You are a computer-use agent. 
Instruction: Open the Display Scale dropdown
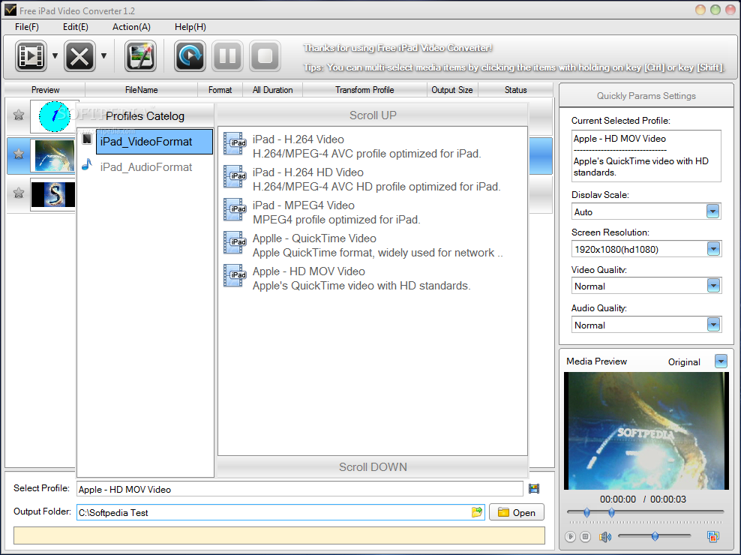[713, 211]
